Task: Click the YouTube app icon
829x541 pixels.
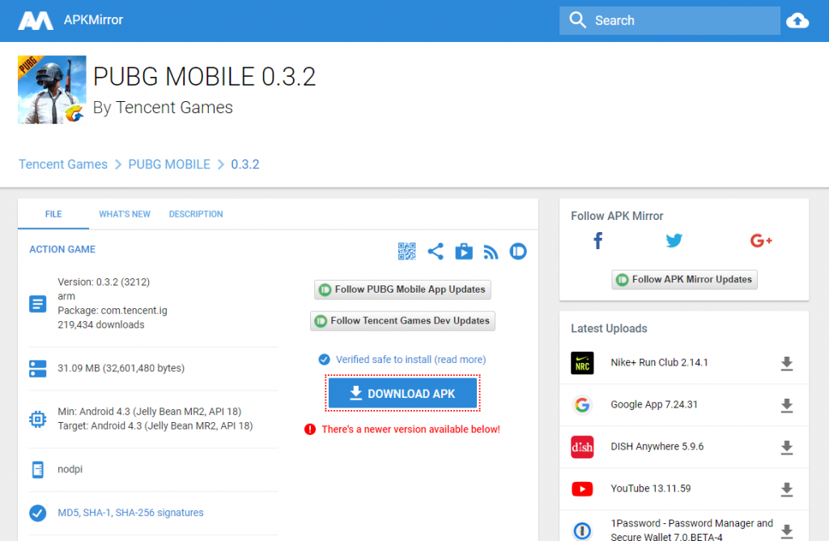Action: [582, 488]
